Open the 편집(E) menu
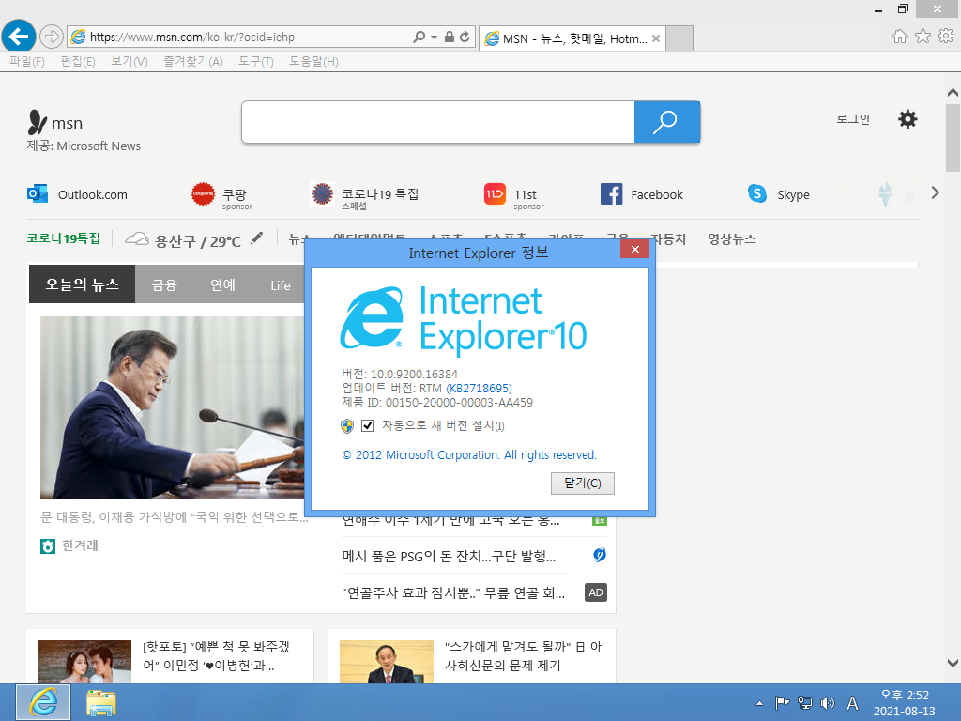961x721 pixels. pyautogui.click(x=78, y=61)
